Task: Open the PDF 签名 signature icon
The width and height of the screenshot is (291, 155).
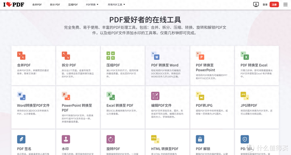Action: click(x=21, y=139)
